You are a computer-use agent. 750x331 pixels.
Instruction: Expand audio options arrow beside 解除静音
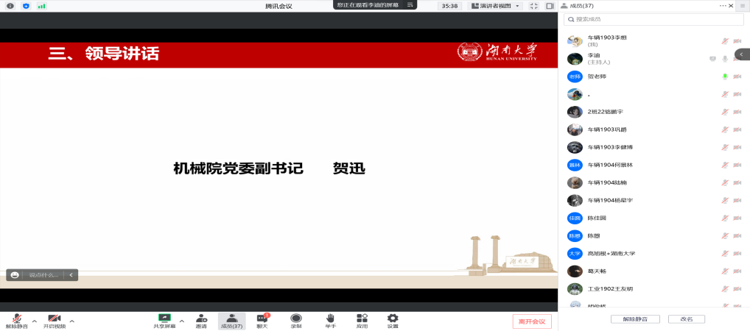pyautogui.click(x=34, y=321)
